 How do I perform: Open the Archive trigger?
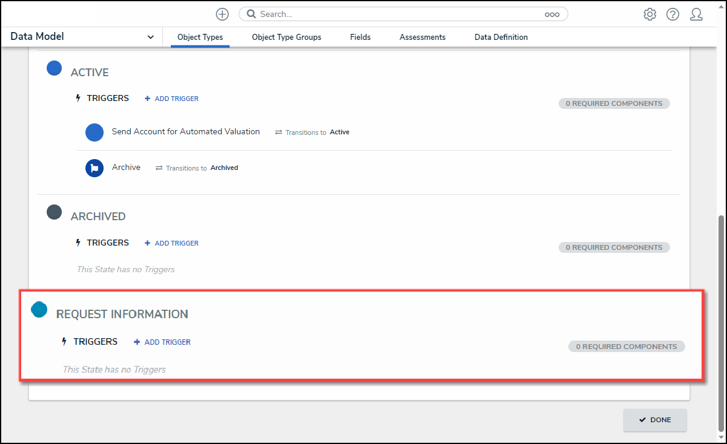pos(126,167)
